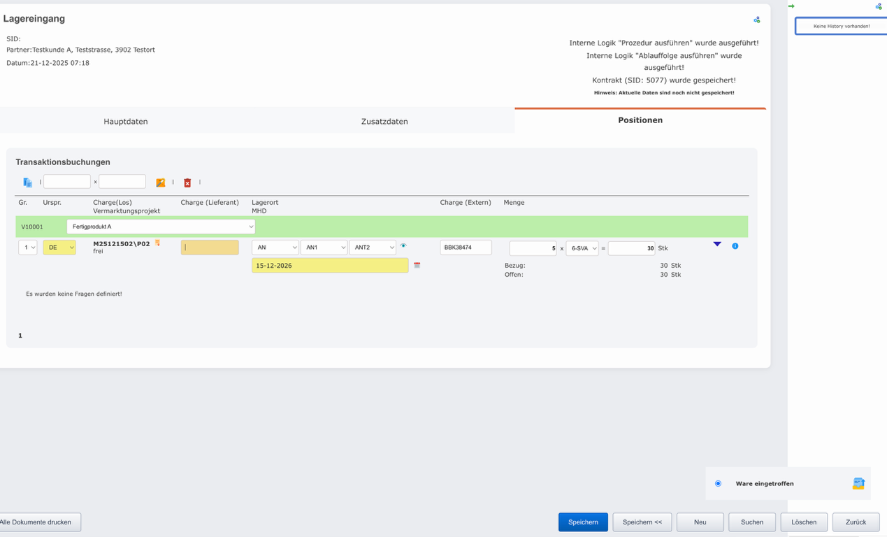Open the 6-SVA unit dropdown
The height and width of the screenshot is (537, 887).
pos(583,248)
